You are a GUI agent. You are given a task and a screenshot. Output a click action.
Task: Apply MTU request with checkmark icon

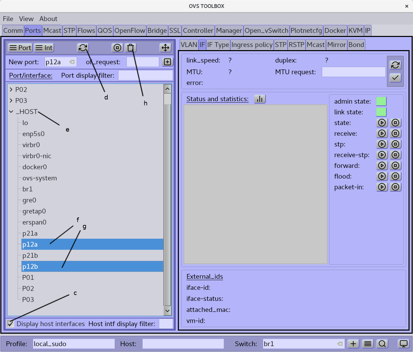395,77
